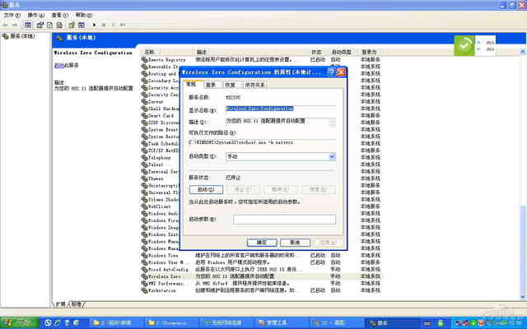Select the 常规 tab in the dialog
This screenshot has height=329, width=527.
[x=191, y=84]
